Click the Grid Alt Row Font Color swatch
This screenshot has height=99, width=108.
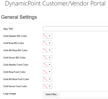point(45,79)
